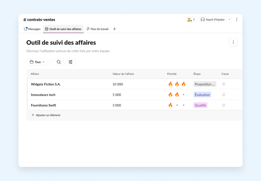Screen dimensions: 261x181
Task: Open the filter sliders icon
Action: pyautogui.click(x=71, y=62)
